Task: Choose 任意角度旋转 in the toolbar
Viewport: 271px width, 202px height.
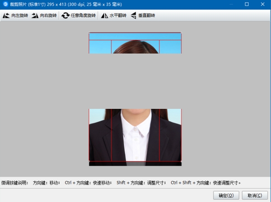Action: pos(83,15)
